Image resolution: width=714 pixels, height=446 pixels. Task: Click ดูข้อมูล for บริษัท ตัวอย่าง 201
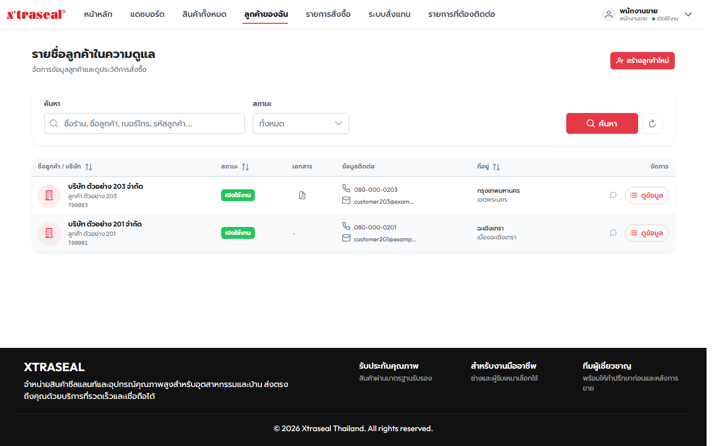(x=647, y=233)
